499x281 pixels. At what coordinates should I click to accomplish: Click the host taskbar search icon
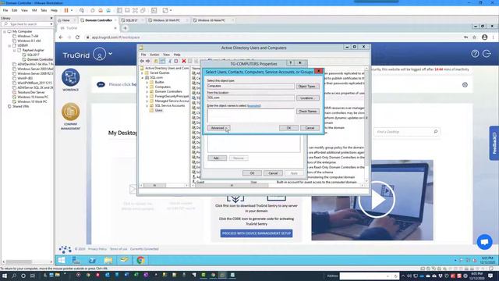tap(14, 276)
